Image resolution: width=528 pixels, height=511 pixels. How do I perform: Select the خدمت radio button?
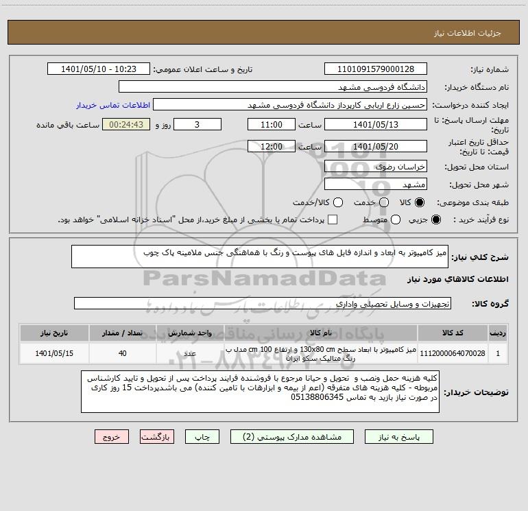[384, 202]
